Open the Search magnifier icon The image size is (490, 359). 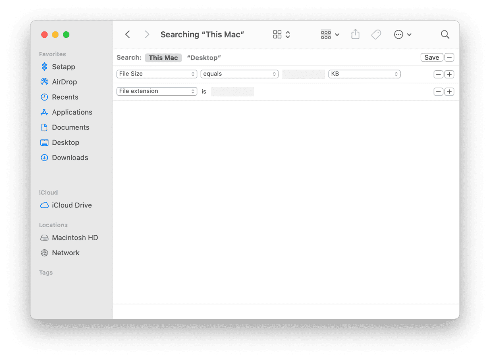coord(445,34)
